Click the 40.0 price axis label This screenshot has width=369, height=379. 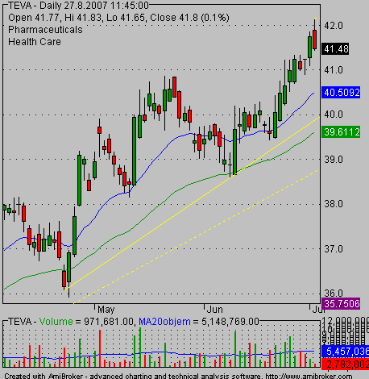(x=334, y=115)
